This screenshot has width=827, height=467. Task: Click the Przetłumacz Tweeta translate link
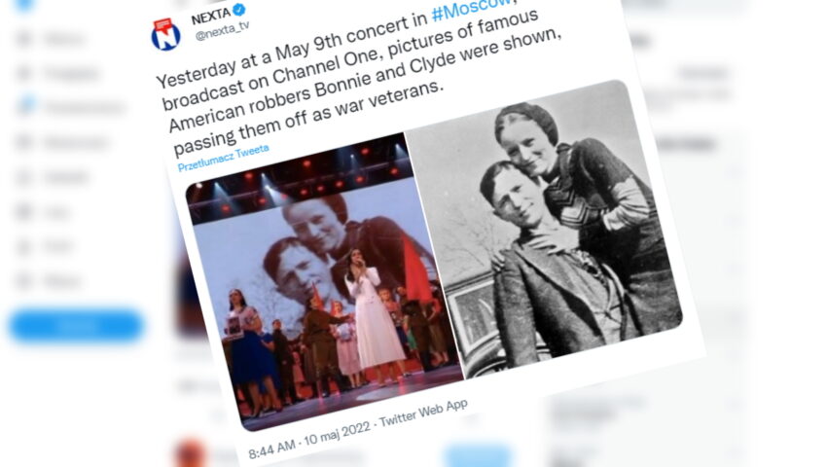pyautogui.click(x=223, y=159)
